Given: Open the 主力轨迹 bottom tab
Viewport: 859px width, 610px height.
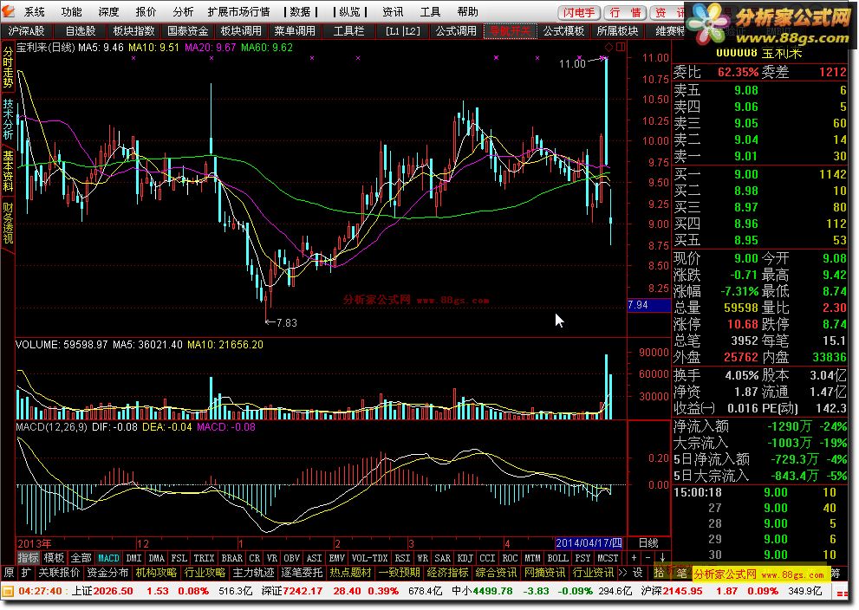Looking at the screenshot, I should pos(253,573).
